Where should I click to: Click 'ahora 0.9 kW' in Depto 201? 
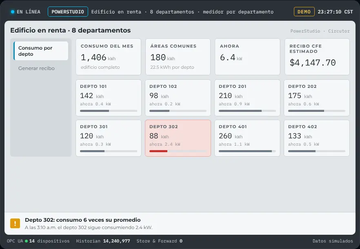[x=234, y=104]
